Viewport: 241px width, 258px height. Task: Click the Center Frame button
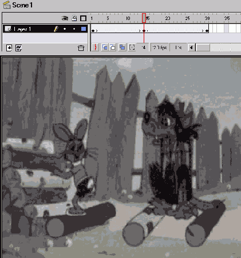95,47
